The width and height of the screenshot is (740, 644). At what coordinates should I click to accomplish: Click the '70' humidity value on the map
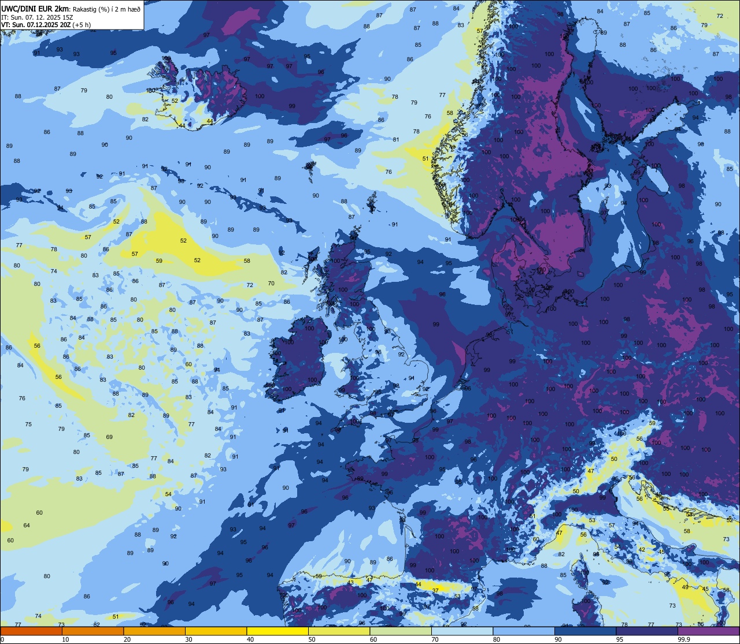tap(271, 283)
